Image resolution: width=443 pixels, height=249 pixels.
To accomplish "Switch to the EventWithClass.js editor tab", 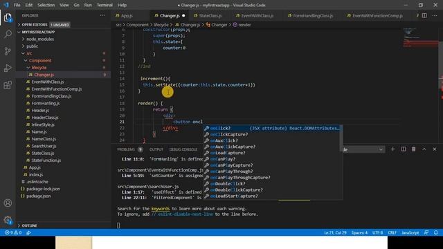I will [x=257, y=16].
